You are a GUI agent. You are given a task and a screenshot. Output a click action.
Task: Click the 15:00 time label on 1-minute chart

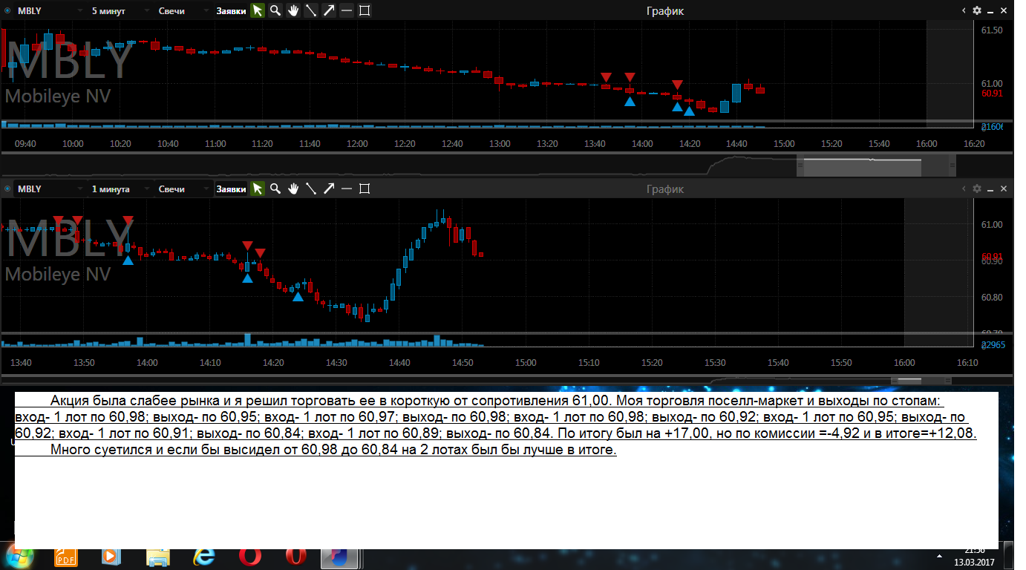(x=526, y=363)
